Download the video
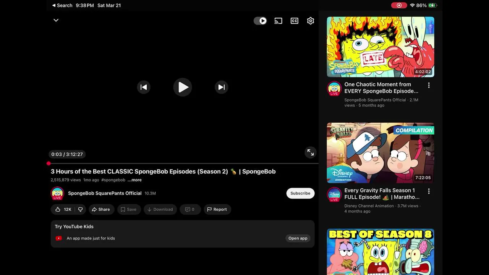The width and height of the screenshot is (489, 275). (x=160, y=209)
